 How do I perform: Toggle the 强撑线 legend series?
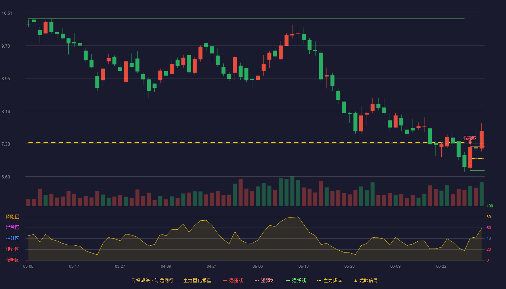(x=296, y=280)
